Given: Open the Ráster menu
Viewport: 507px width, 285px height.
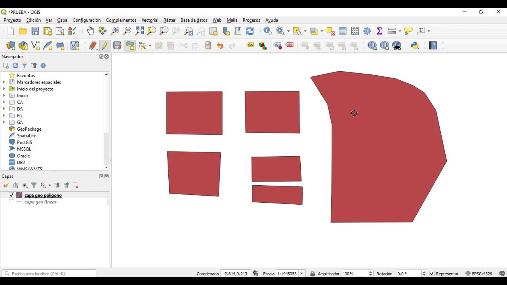Looking at the screenshot, I should pos(170,20).
